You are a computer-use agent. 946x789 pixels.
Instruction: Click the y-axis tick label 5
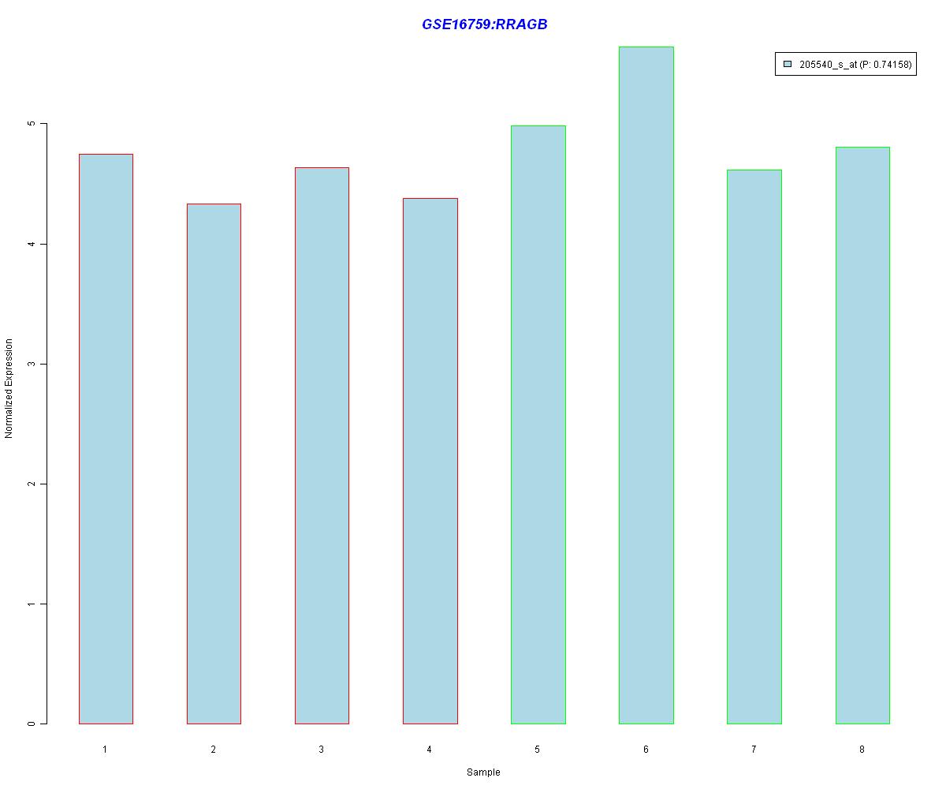pyautogui.click(x=33, y=124)
